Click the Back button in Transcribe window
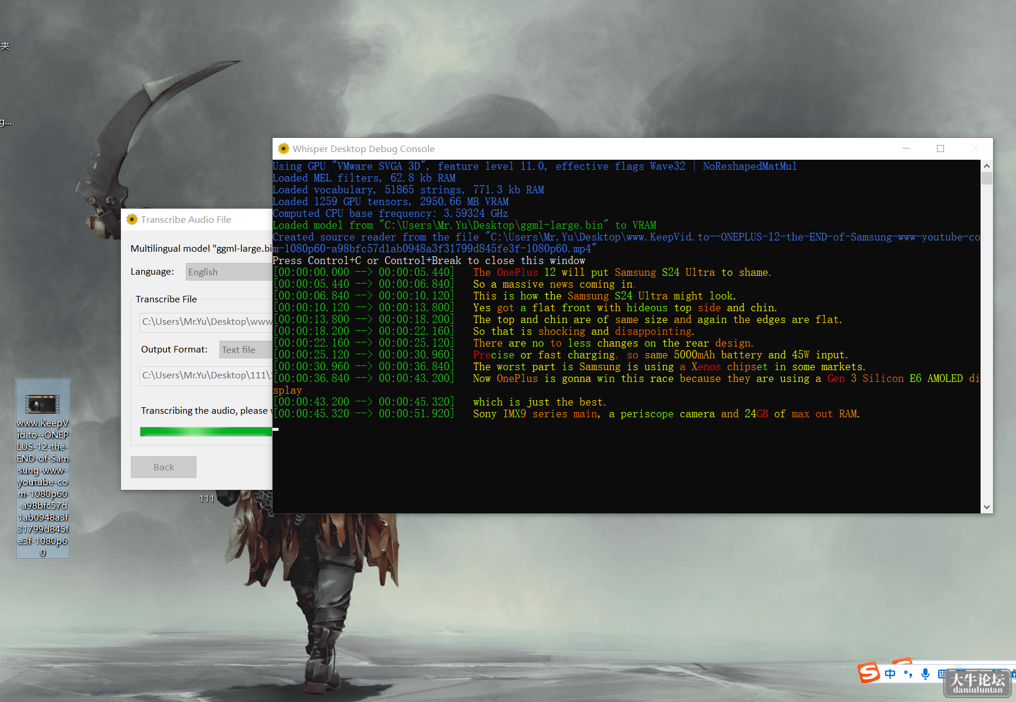The height and width of the screenshot is (702, 1016). click(x=163, y=467)
